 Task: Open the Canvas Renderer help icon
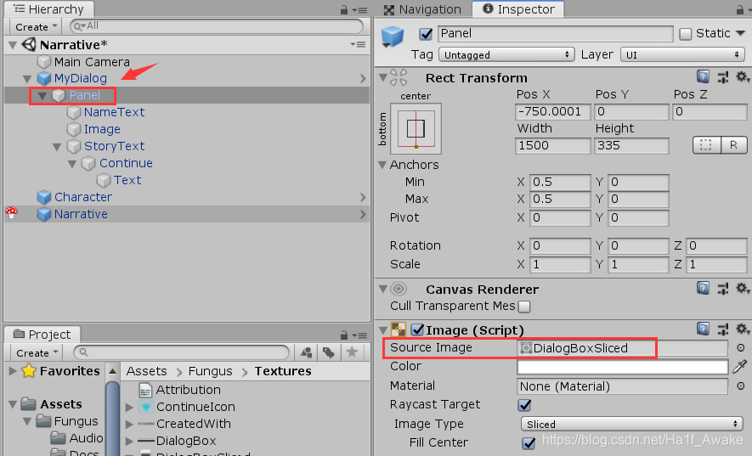pos(703,288)
